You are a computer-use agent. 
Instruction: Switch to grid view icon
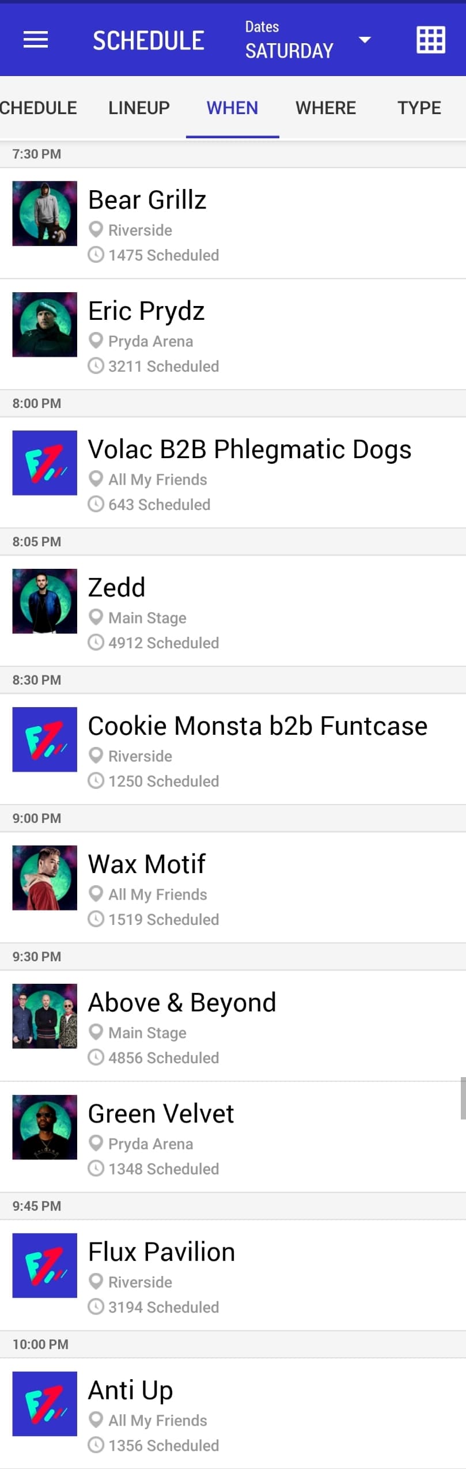[430, 40]
